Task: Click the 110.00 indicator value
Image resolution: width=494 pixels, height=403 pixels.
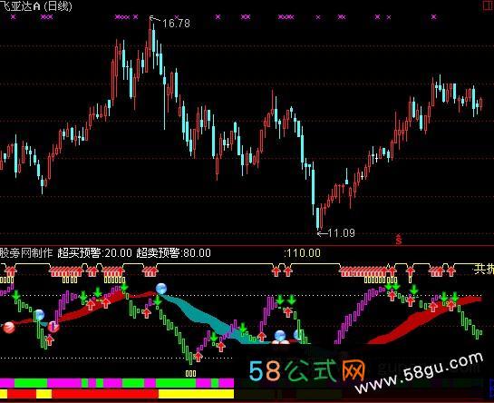Action: pyautogui.click(x=304, y=253)
